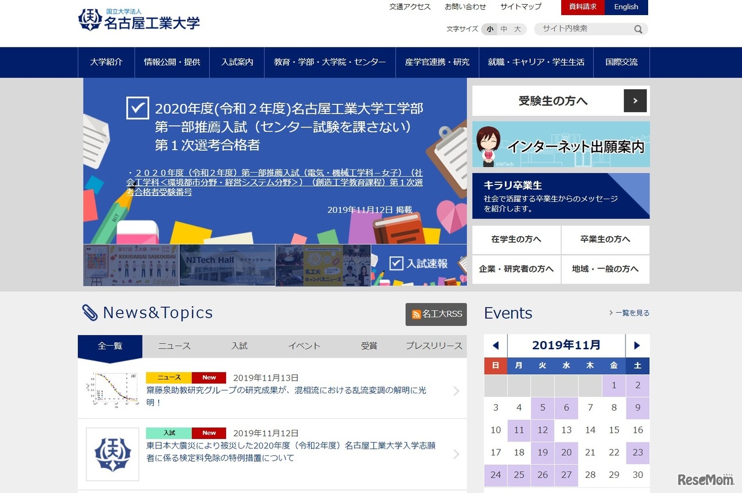This screenshot has height=493, width=742.
Task: Click the 資料請求 button
Action: click(583, 7)
